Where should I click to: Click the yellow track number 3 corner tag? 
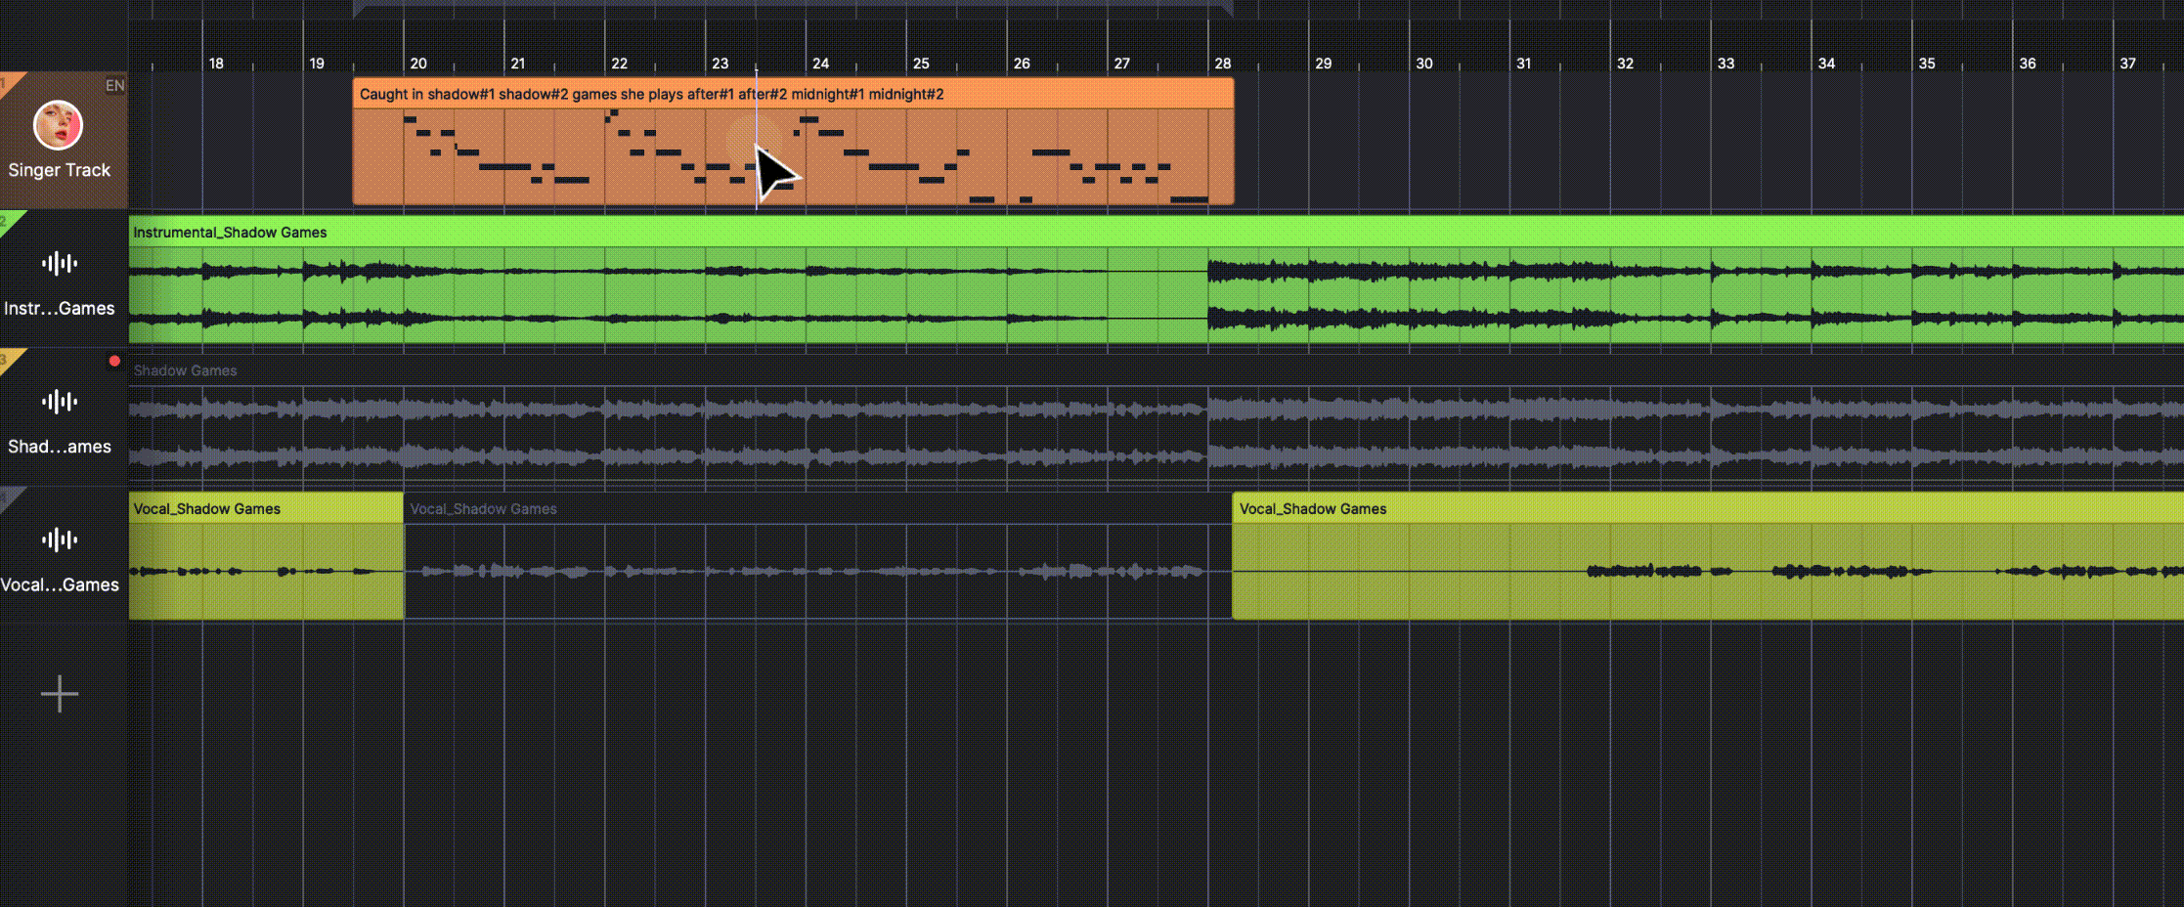[8, 360]
